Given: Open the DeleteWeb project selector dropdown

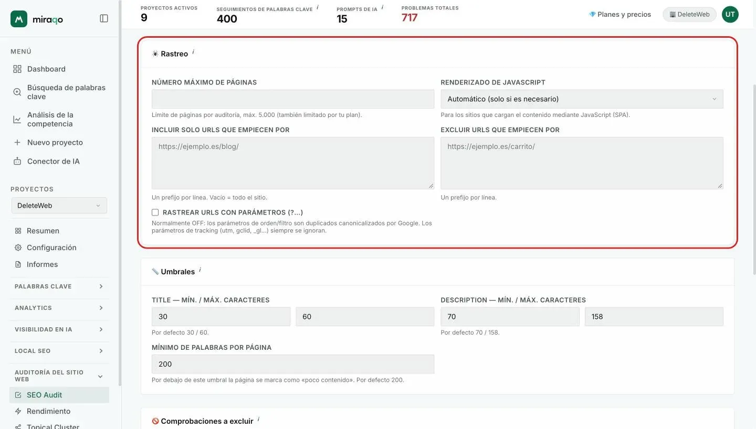Looking at the screenshot, I should pos(59,206).
